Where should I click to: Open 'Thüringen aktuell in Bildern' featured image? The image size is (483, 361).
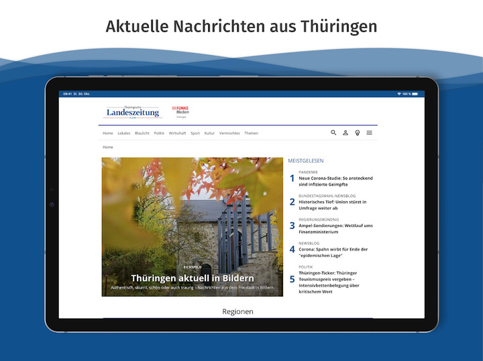click(x=192, y=226)
